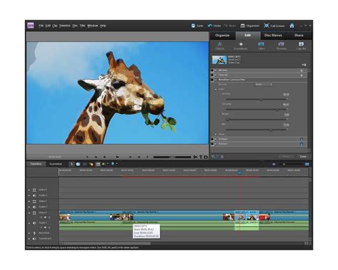Open the Timeline menu

pos(65,26)
